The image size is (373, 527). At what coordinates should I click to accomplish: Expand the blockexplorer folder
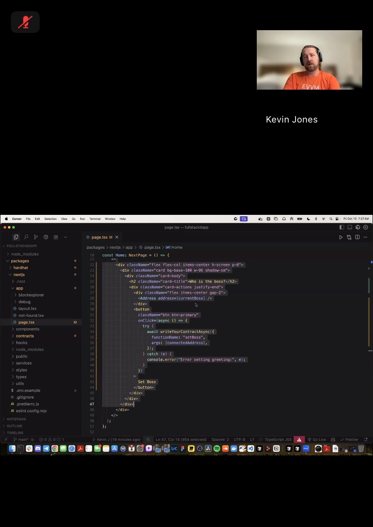(x=31, y=295)
